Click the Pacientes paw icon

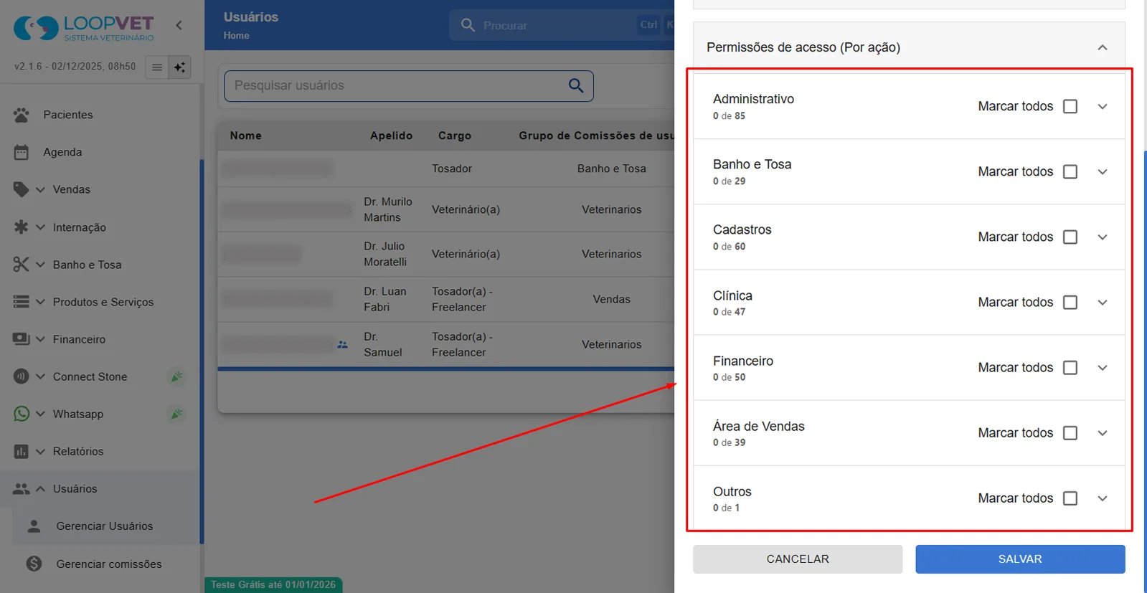(x=22, y=115)
